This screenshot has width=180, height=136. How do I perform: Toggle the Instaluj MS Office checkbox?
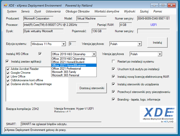pyautogui.click(x=40, y=54)
